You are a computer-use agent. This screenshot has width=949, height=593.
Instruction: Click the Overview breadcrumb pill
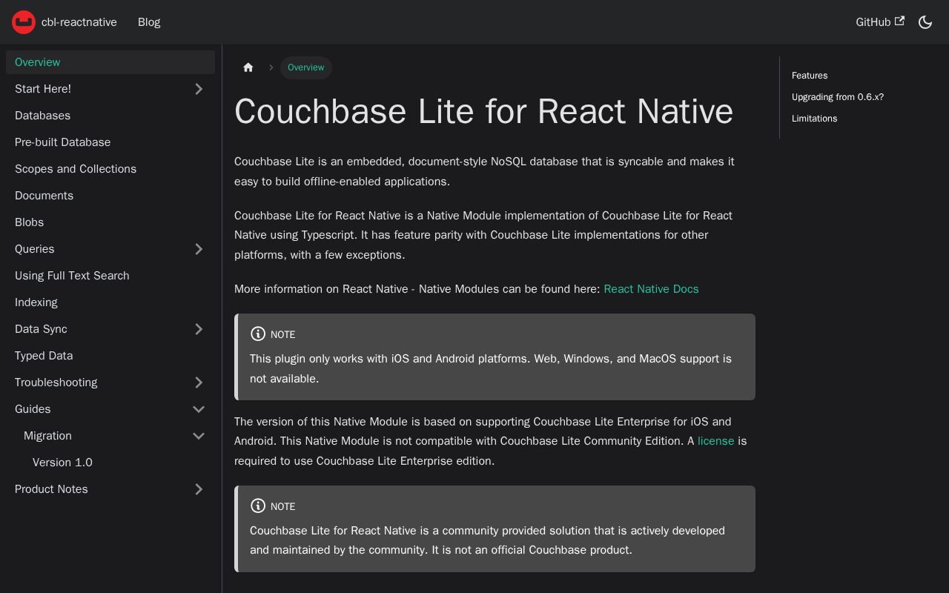pos(306,67)
